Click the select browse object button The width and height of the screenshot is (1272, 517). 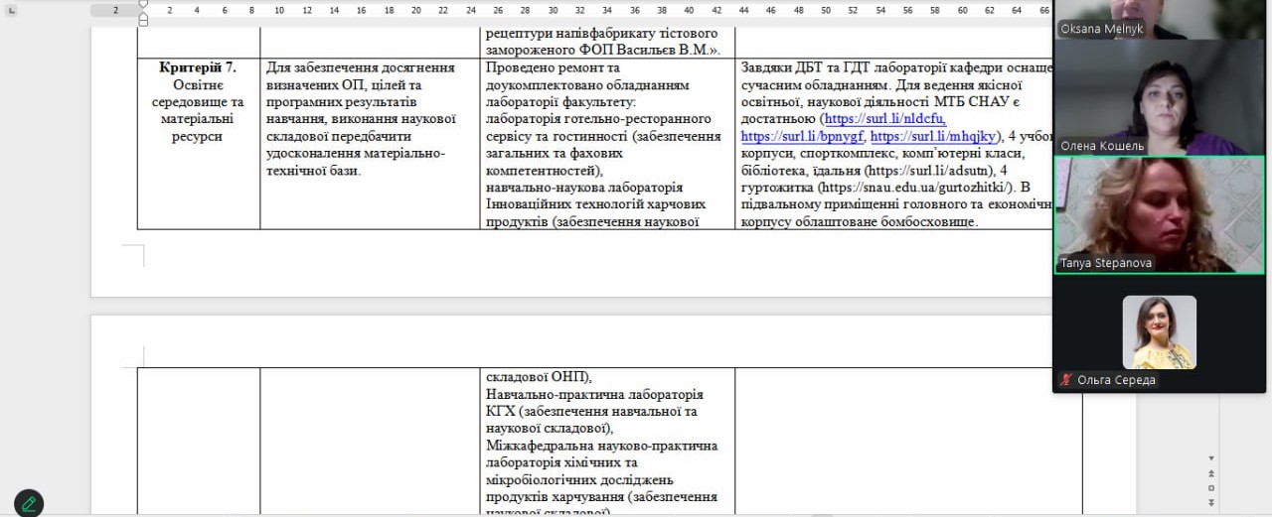tap(1210, 488)
